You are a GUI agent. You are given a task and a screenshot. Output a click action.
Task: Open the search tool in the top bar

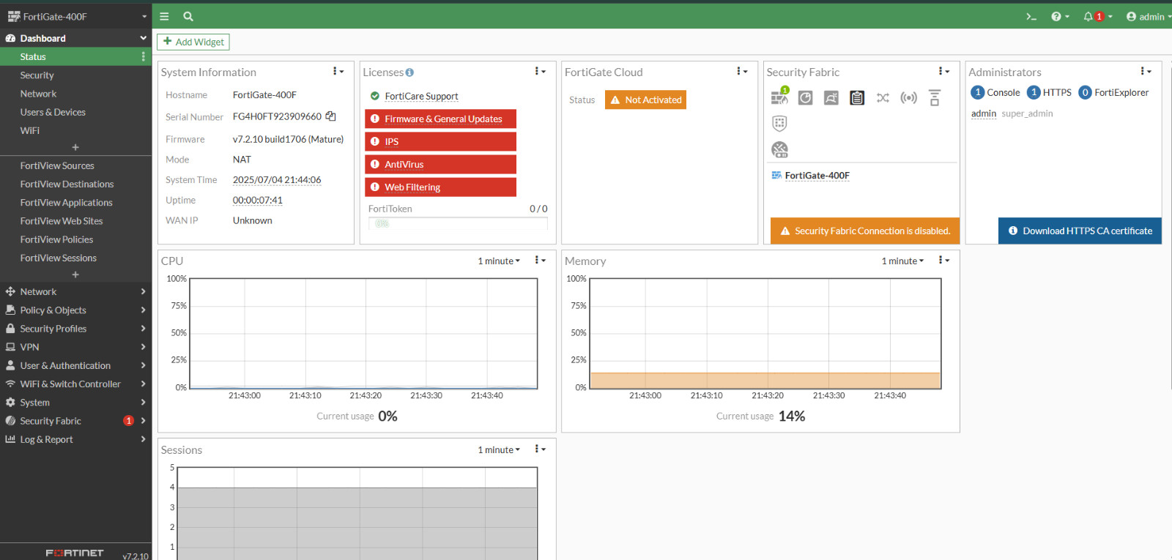click(188, 16)
